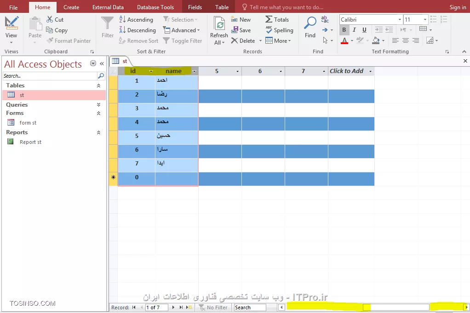Open the Format Painter tool
This screenshot has height=313, width=470.
(69, 40)
